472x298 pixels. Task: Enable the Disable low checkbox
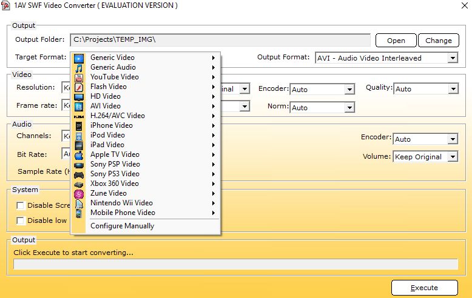tap(21, 220)
